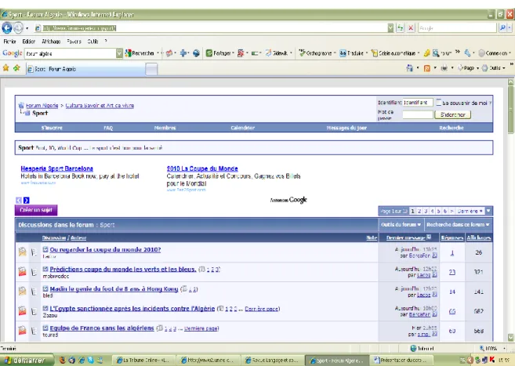Click the orange RSS feeds icon
The image size is (515, 366).
(x=426, y=68)
